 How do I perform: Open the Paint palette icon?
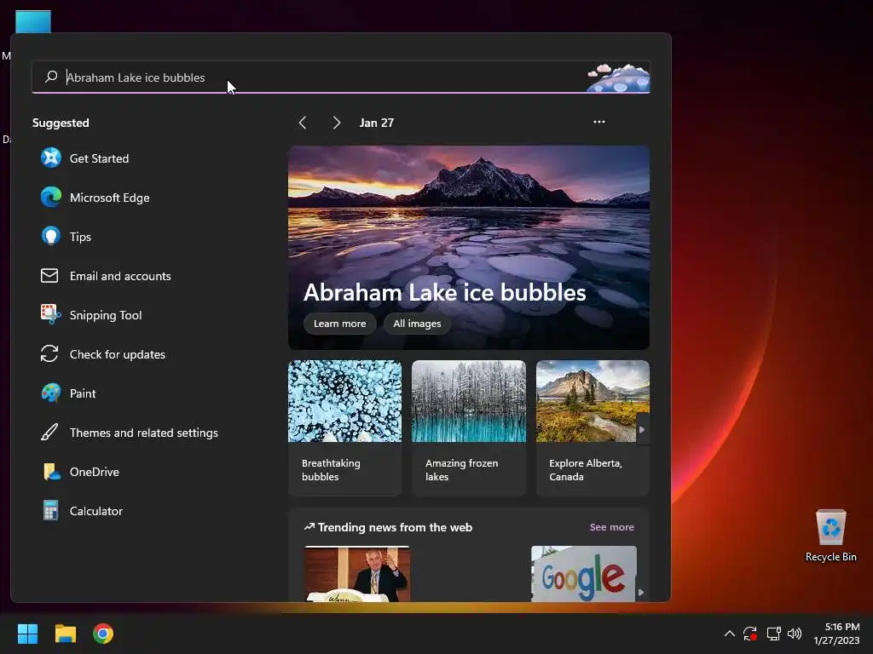point(50,393)
